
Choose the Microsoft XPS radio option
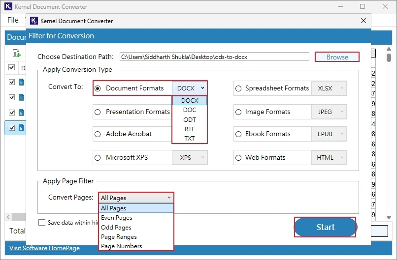(x=98, y=158)
